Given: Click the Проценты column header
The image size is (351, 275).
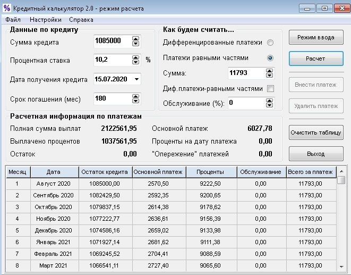Looking at the screenshot, I should [x=211, y=172].
